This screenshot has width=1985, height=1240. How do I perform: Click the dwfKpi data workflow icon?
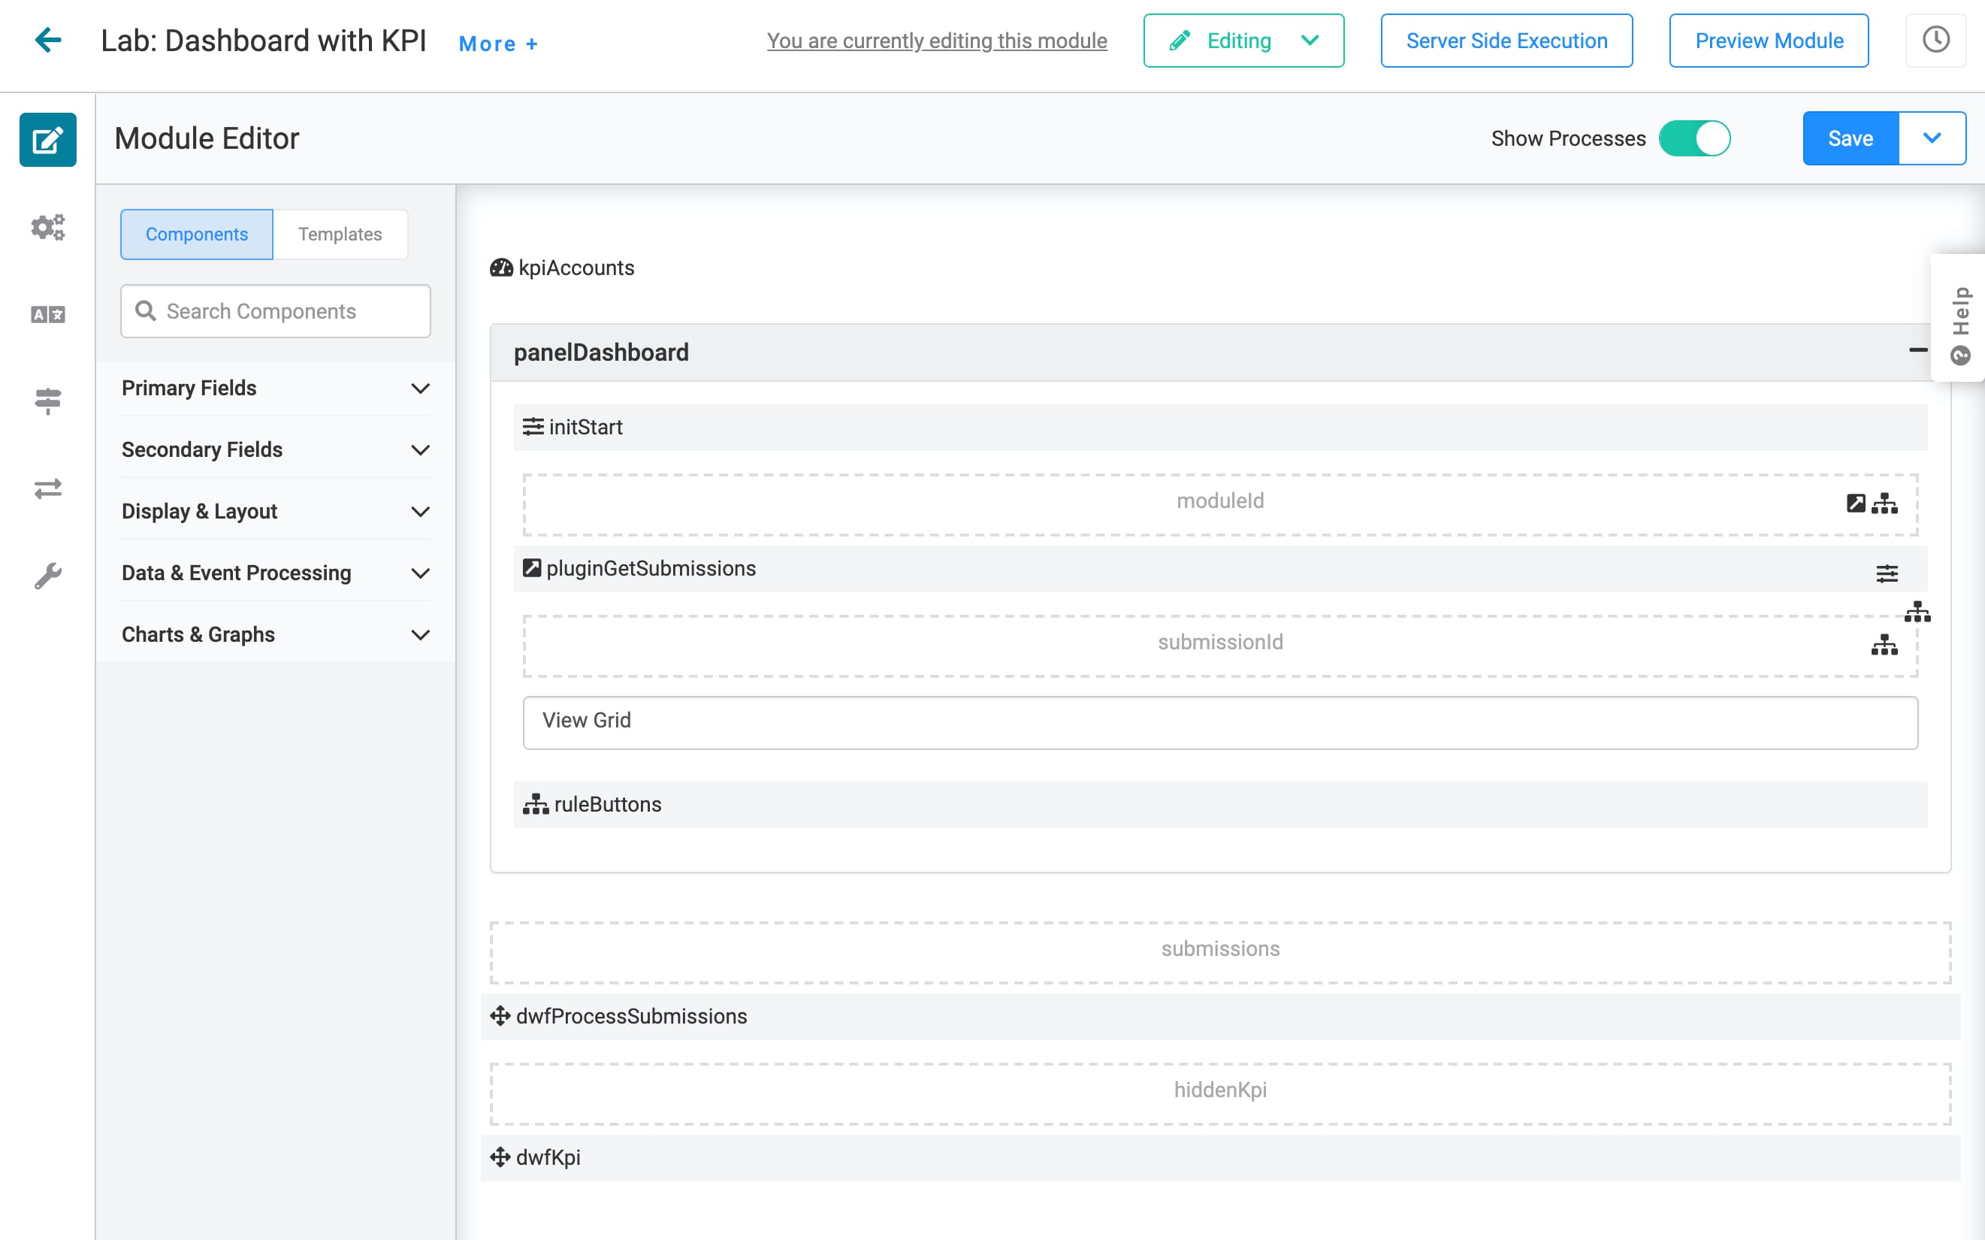coord(500,1157)
